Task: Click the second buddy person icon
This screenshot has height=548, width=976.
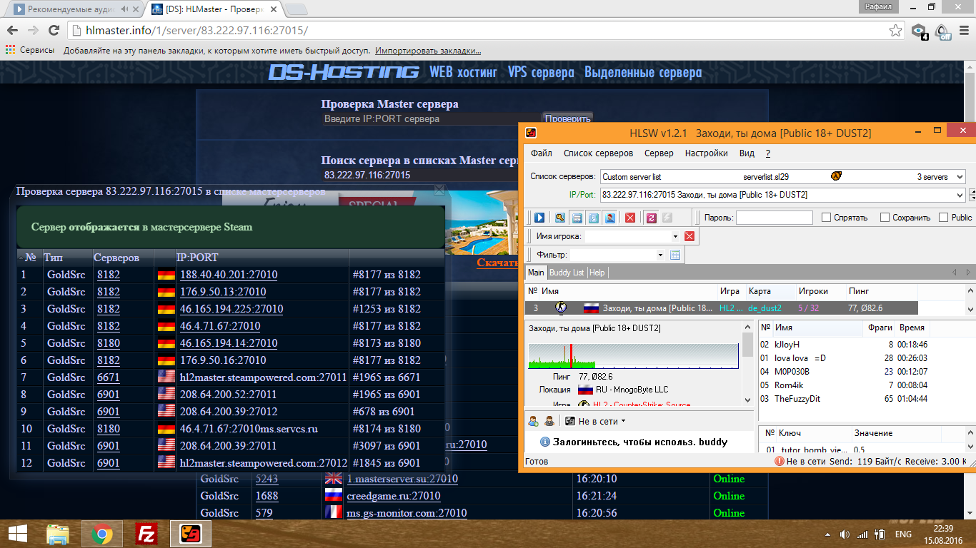Action: 549,421
